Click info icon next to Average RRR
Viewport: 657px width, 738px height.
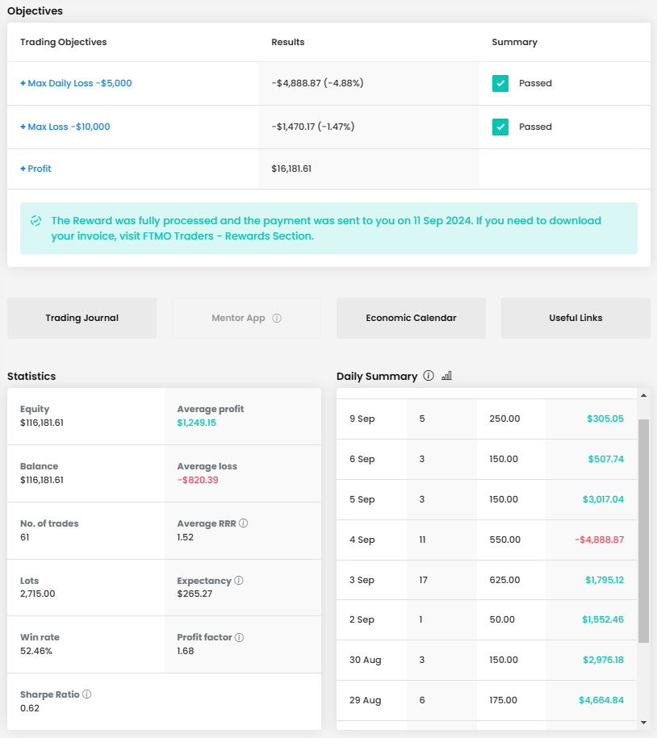(244, 523)
